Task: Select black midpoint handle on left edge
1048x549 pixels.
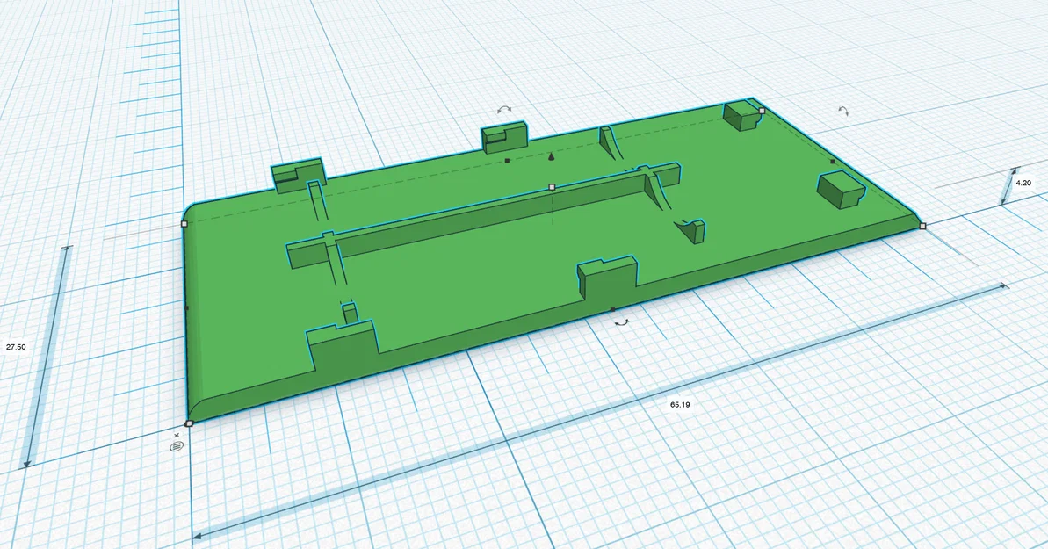Action: (186, 308)
